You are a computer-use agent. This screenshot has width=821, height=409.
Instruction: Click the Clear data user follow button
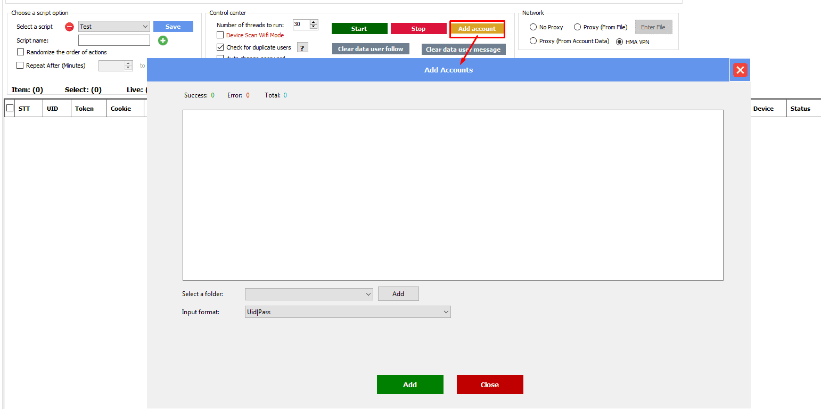[x=371, y=49]
